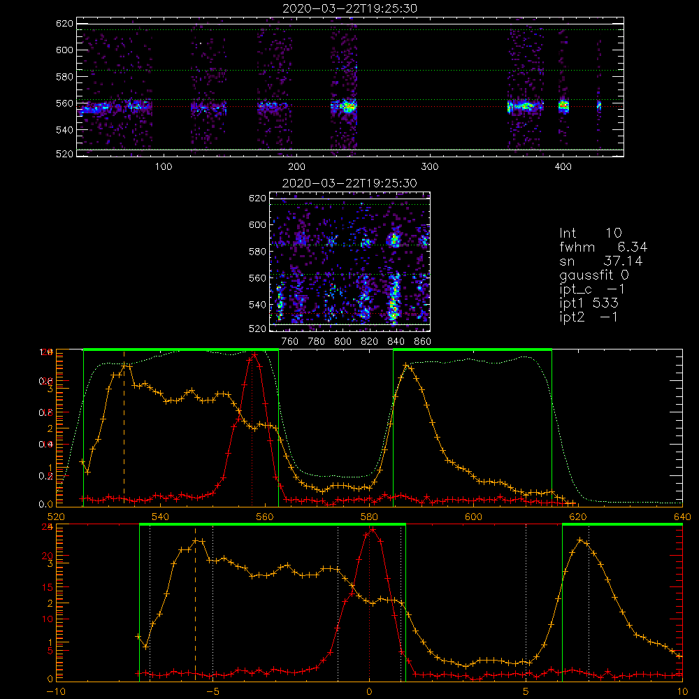Click y-axis label 560 of top spectrogram
This screenshot has width=699, height=699.
click(x=64, y=103)
